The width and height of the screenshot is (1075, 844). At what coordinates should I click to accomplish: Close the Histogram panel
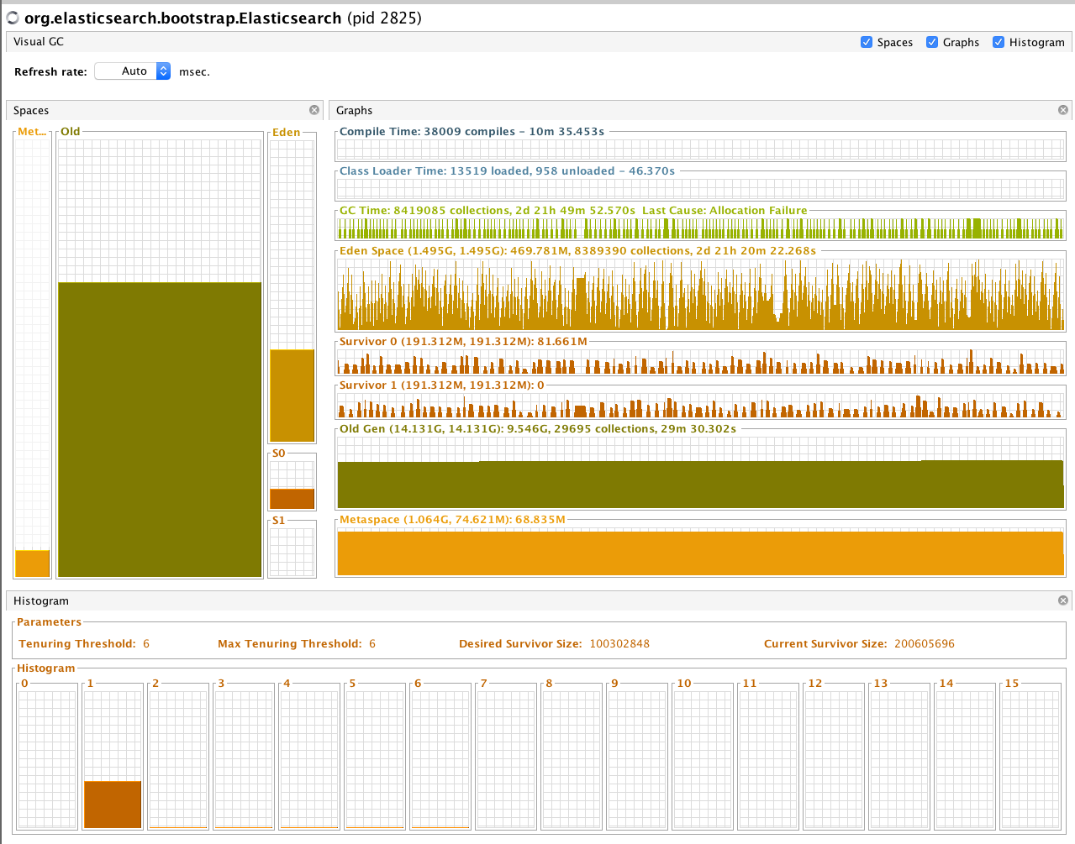(1063, 600)
